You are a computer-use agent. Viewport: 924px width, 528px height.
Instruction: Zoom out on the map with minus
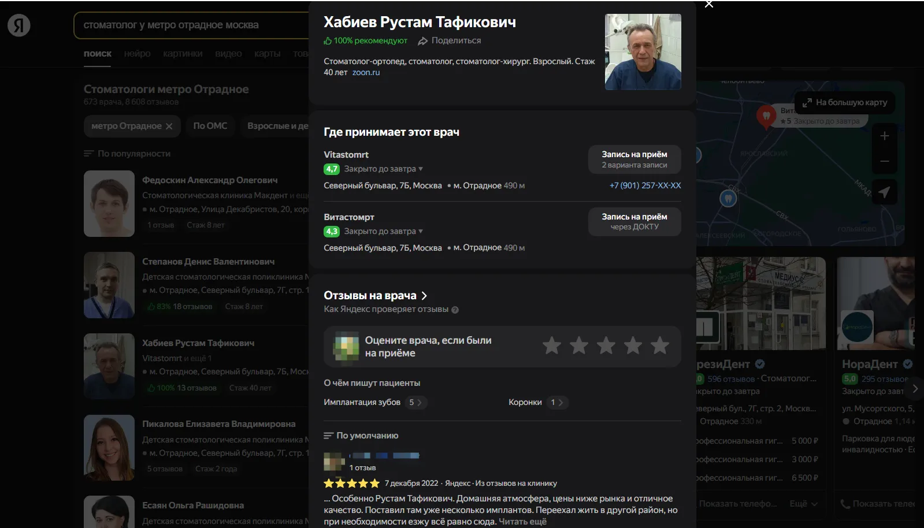tap(884, 162)
